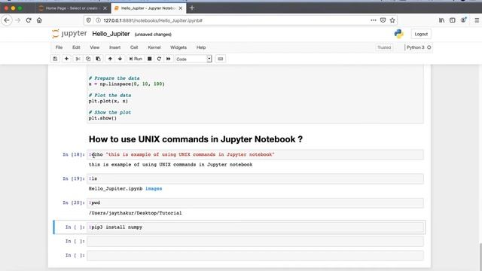The height and width of the screenshot is (271, 482).
Task: Rename notebook by clicking Hello_Jupiter title
Action: click(x=111, y=34)
